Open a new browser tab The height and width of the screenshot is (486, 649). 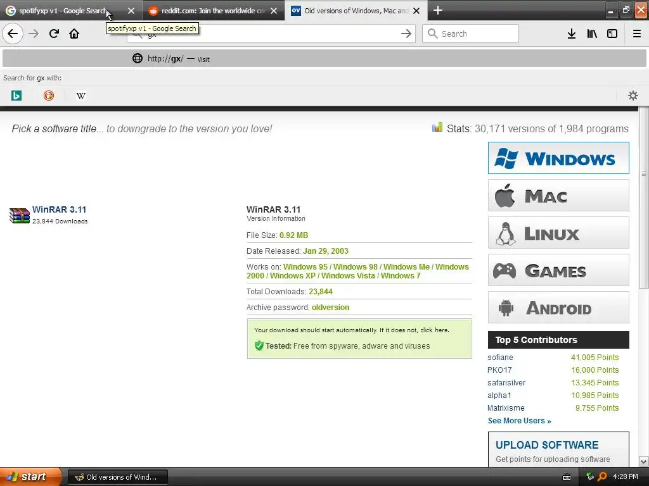[x=437, y=10]
